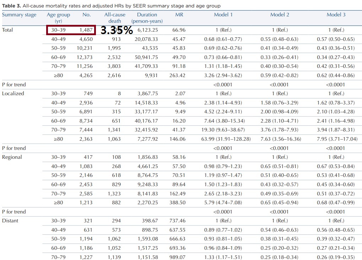Click the duration value 14,518.33
This screenshot has height=260, width=362.
[146, 103]
